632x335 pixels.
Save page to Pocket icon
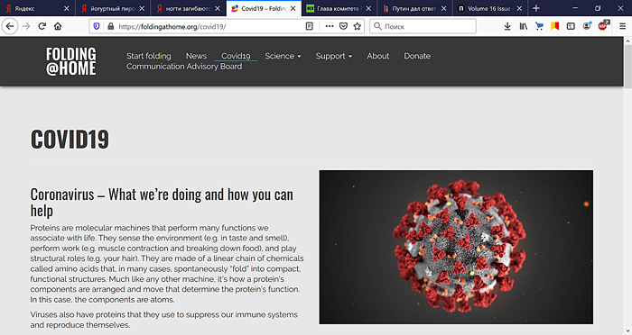click(x=343, y=26)
